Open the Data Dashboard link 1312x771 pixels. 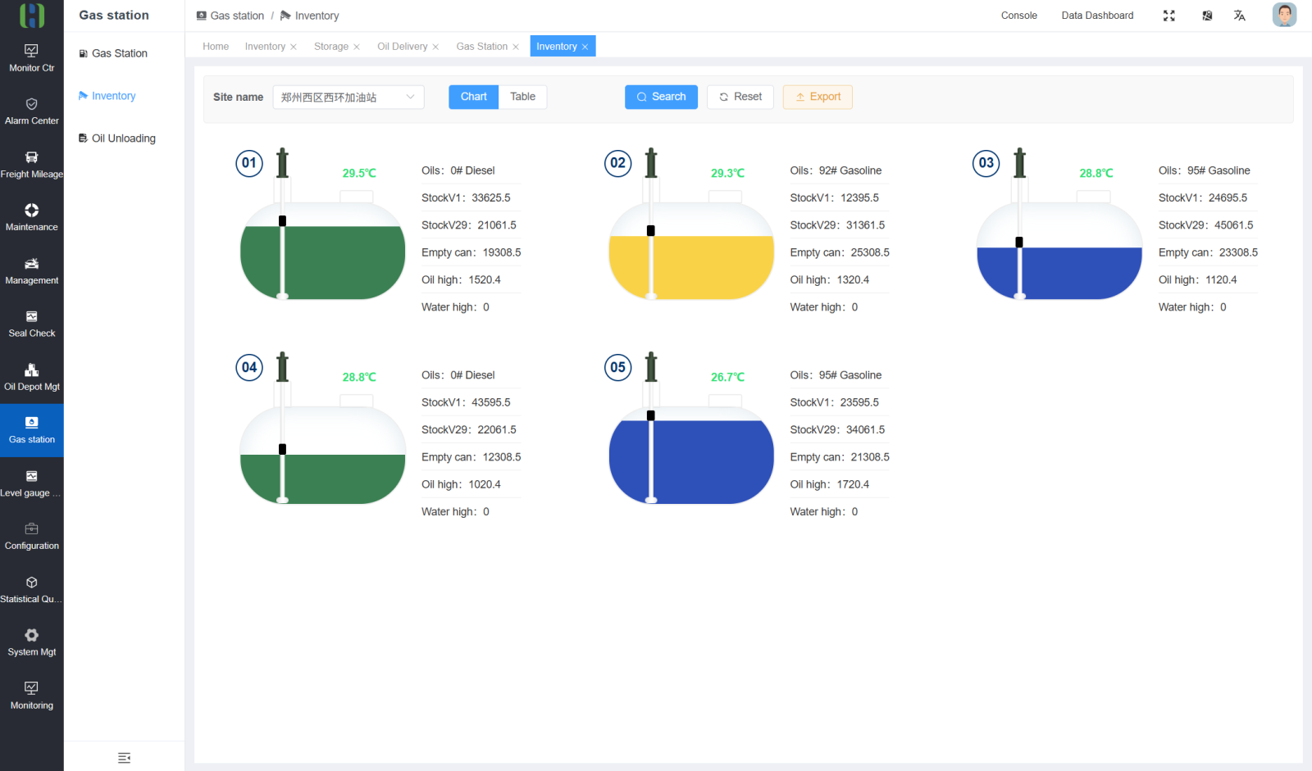pyautogui.click(x=1097, y=16)
